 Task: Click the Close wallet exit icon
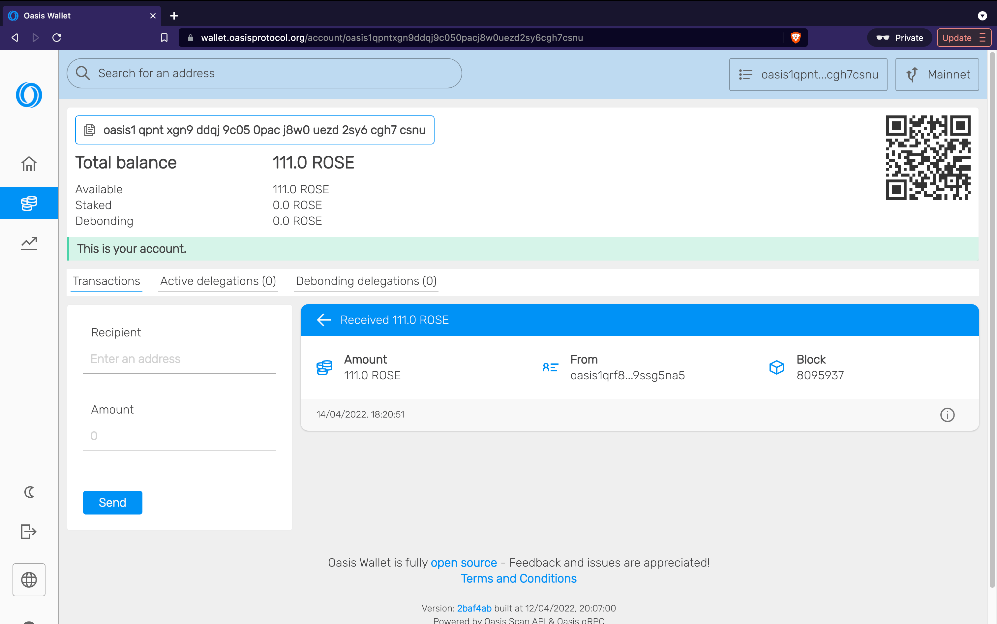pos(29,532)
